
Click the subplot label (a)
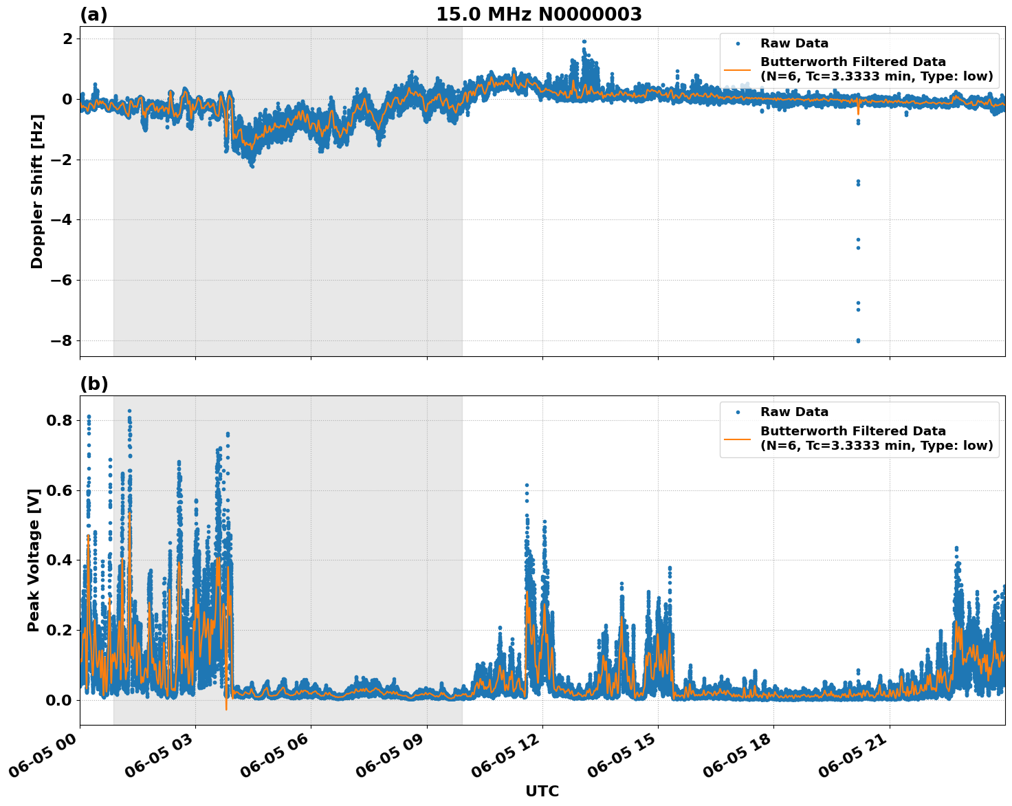[93, 13]
